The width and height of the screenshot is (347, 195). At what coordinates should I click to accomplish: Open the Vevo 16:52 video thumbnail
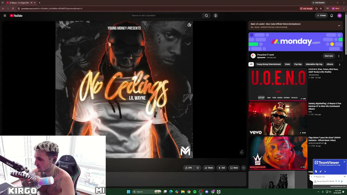pyautogui.click(x=278, y=119)
